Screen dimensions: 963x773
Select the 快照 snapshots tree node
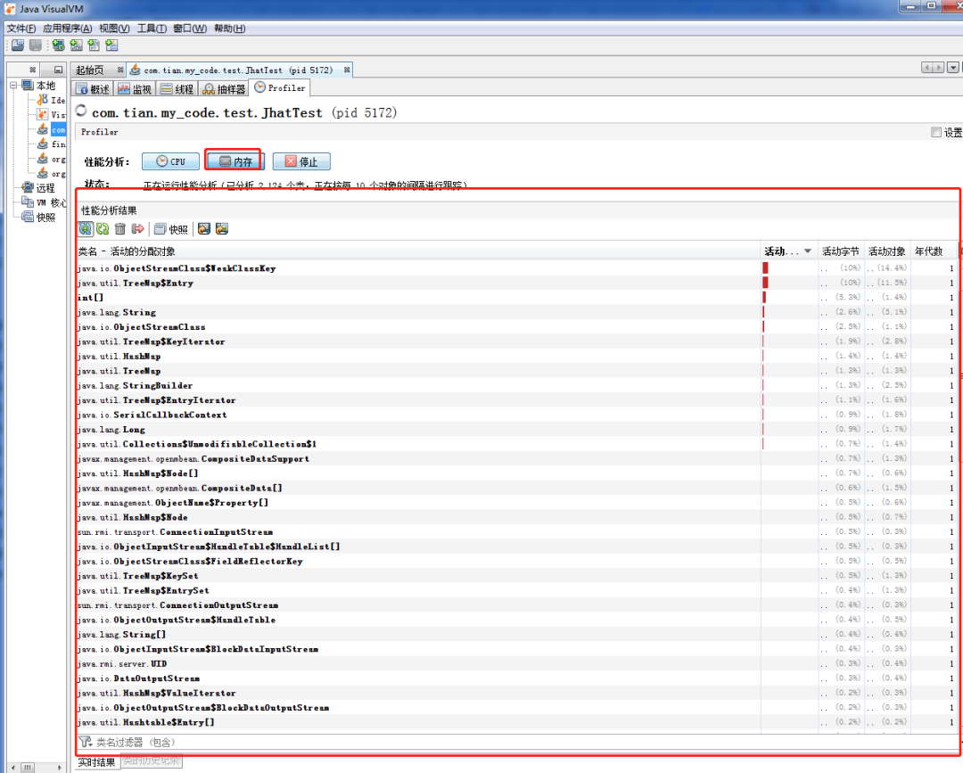tap(45, 218)
